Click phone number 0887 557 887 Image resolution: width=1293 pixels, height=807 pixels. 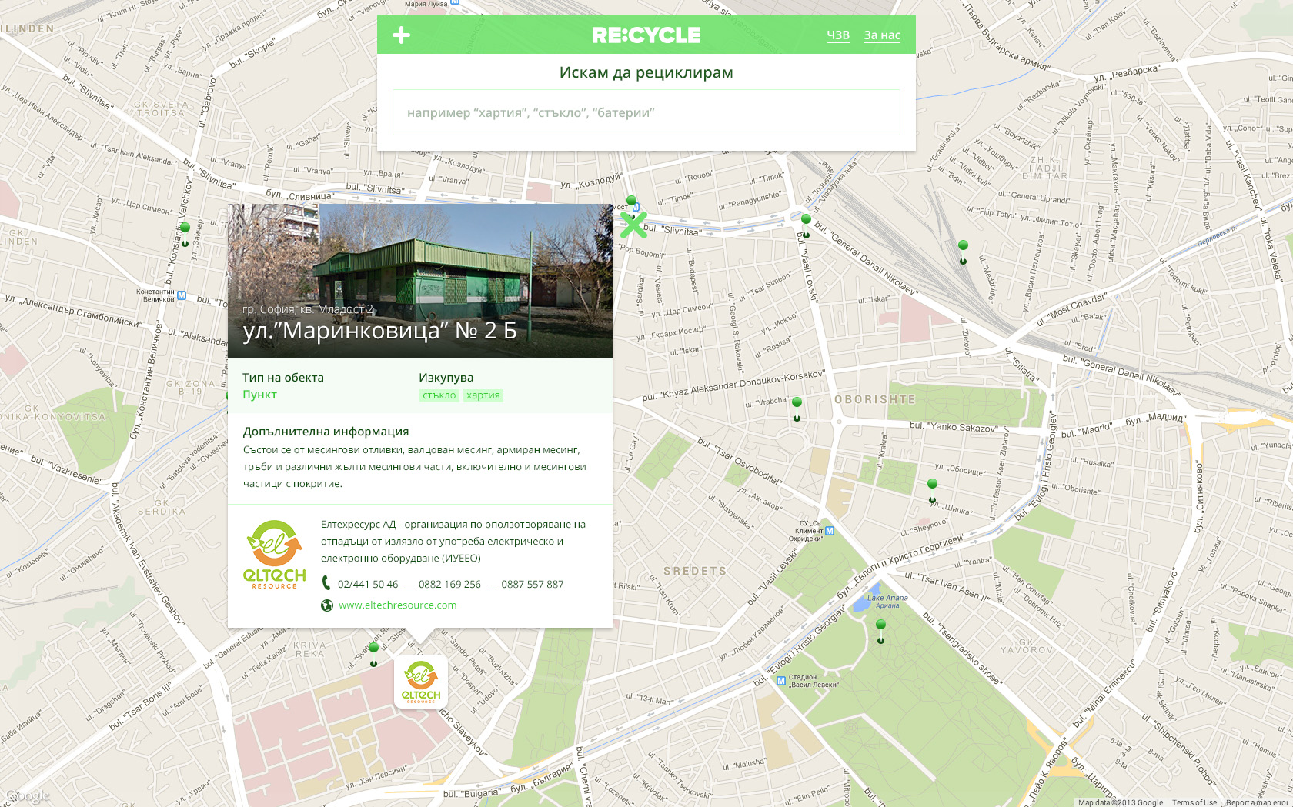[x=533, y=584]
